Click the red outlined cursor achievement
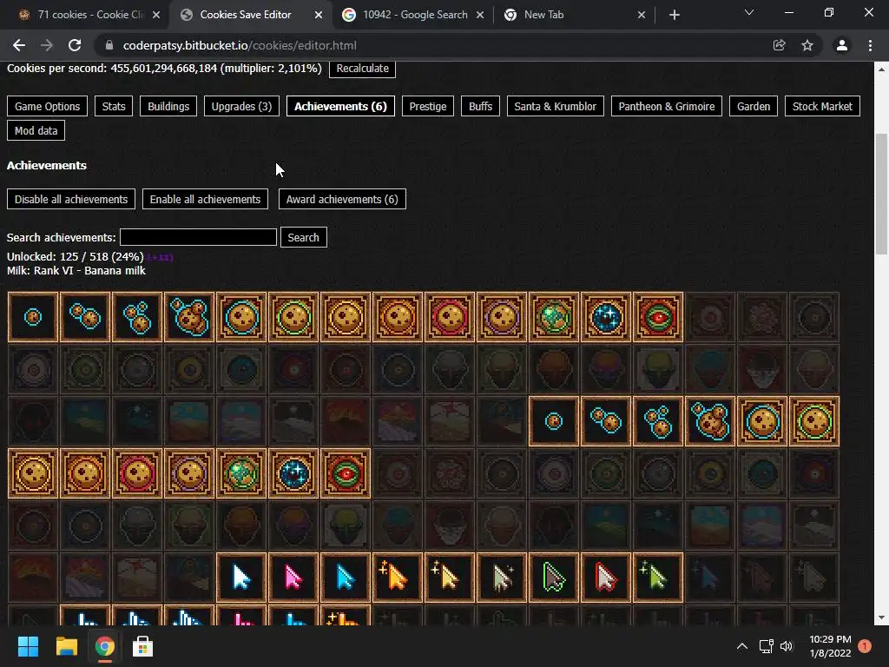The width and height of the screenshot is (889, 667). click(x=606, y=578)
